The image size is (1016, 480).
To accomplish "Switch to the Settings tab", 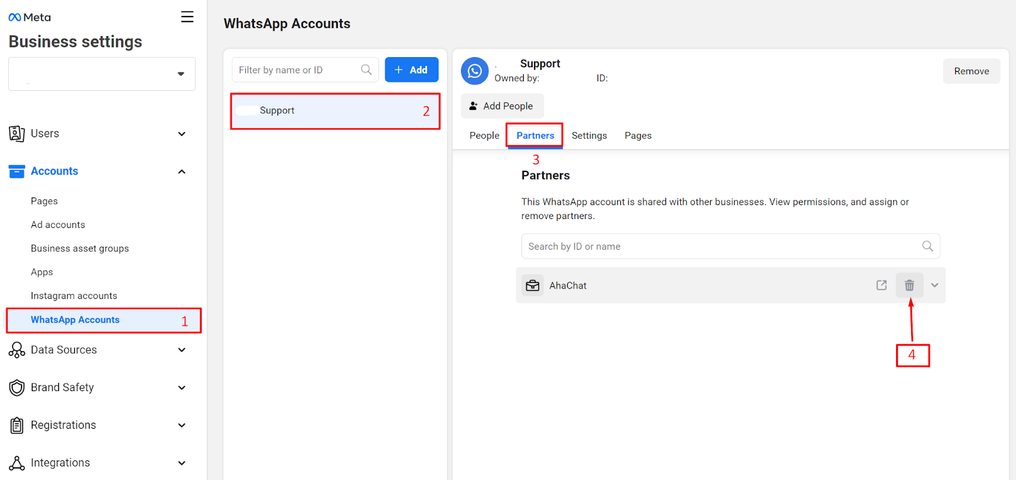I will coord(589,136).
